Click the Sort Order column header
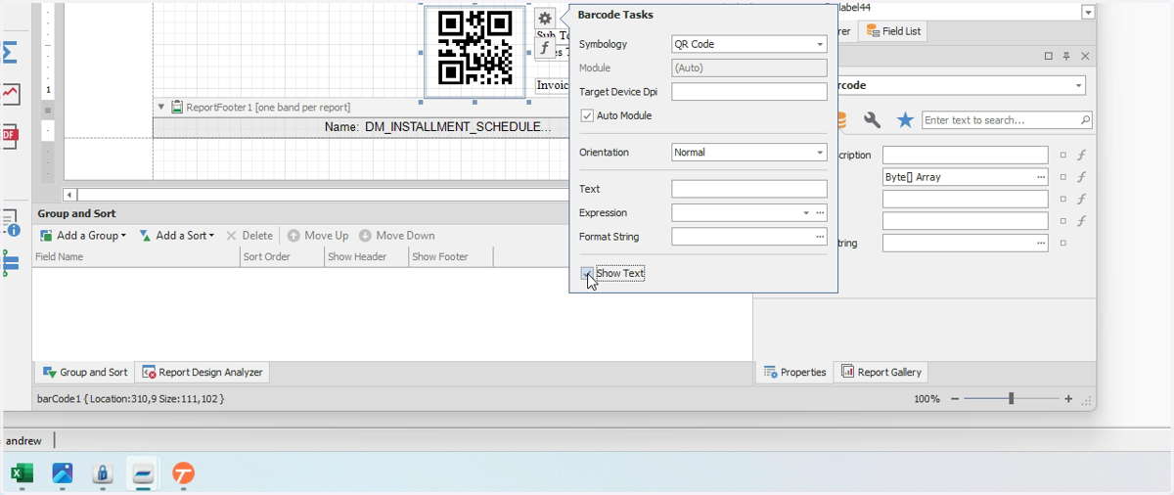The width and height of the screenshot is (1174, 495). [x=282, y=256]
